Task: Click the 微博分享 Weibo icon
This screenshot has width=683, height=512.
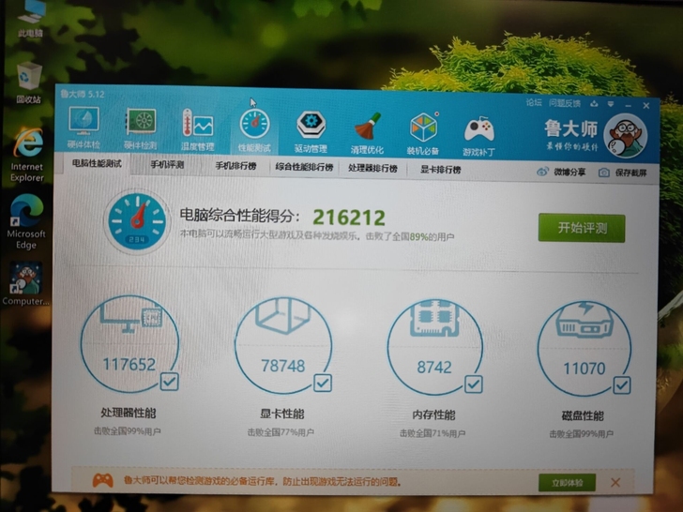Action: [542, 172]
